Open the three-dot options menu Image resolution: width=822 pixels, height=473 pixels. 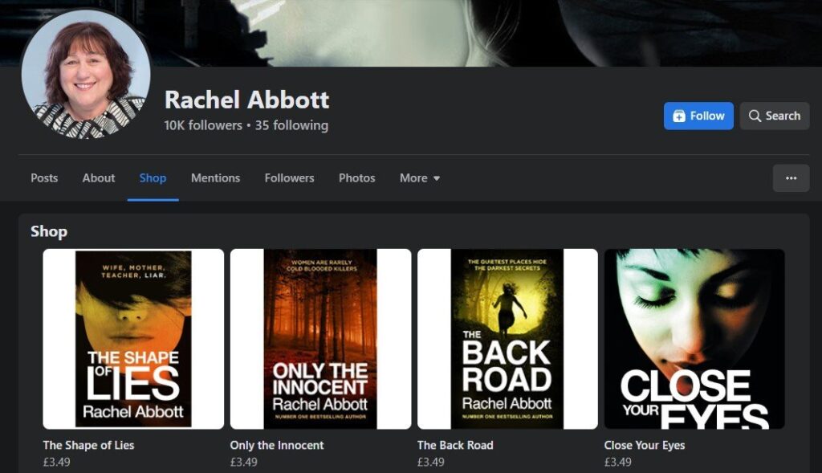click(791, 177)
